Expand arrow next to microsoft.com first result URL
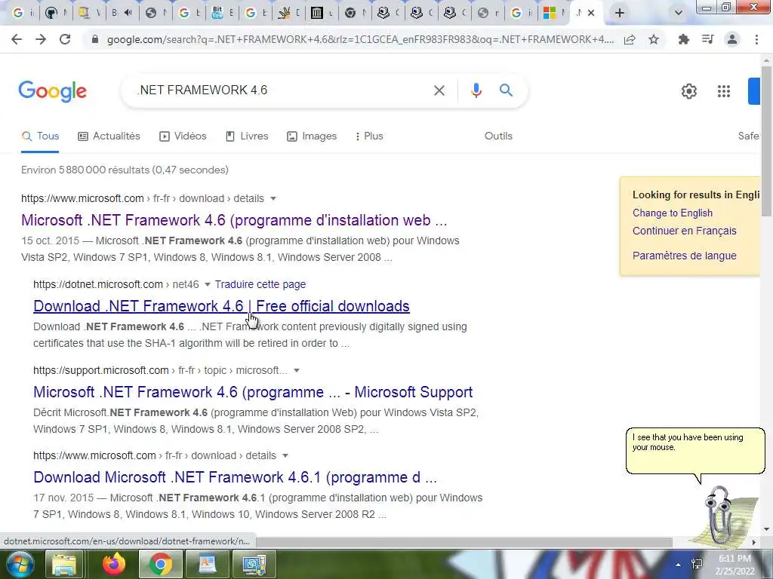 pos(273,198)
